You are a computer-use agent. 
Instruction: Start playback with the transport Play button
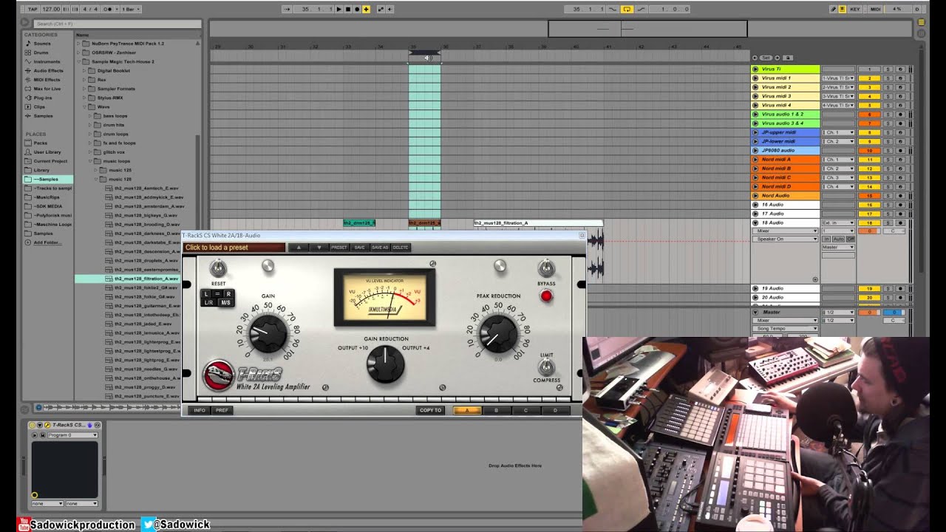[x=339, y=9]
